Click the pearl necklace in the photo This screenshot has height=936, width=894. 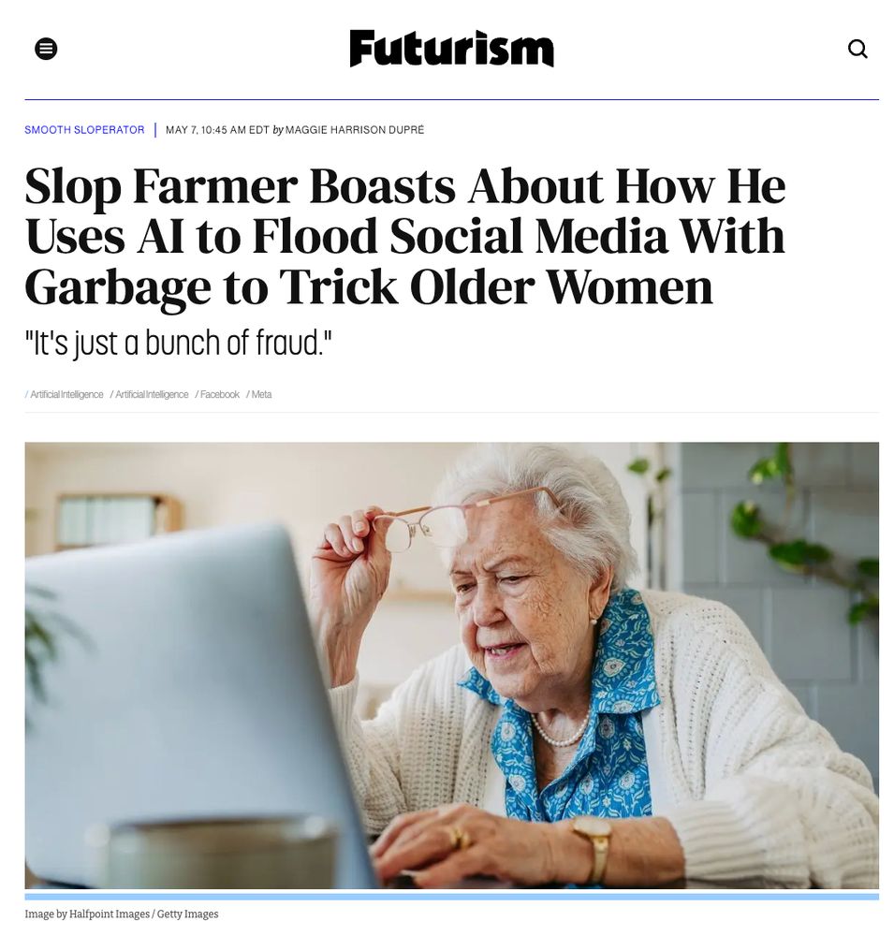coord(560,731)
